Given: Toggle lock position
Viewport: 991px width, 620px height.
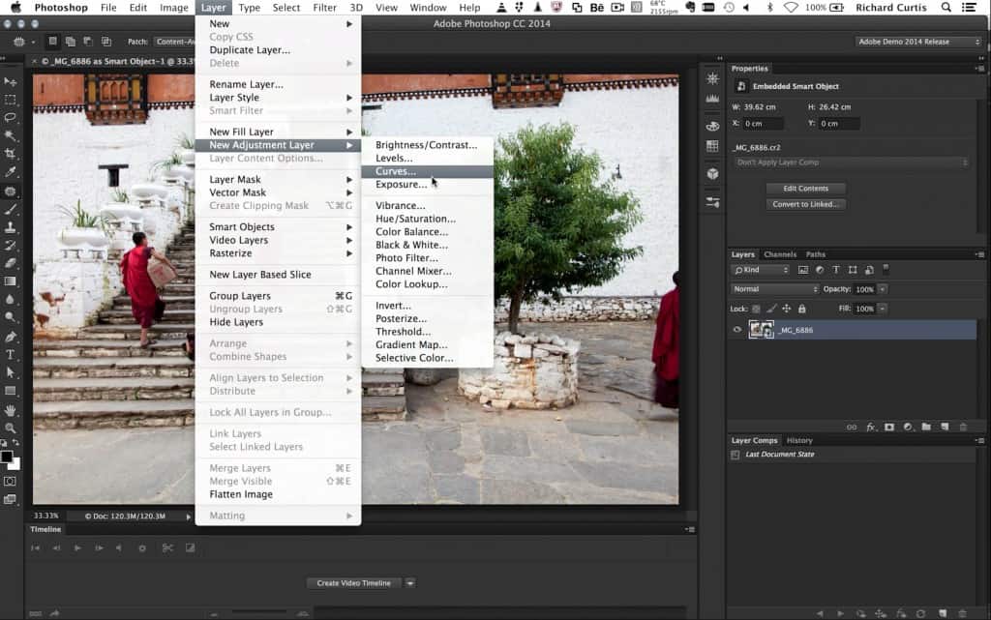Looking at the screenshot, I should pos(786,309).
